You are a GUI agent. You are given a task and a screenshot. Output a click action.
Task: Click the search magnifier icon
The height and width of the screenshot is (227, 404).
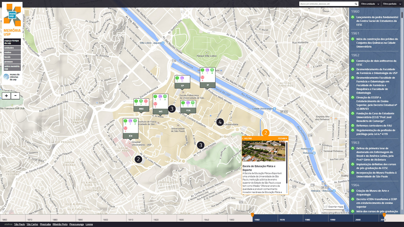(356, 4)
